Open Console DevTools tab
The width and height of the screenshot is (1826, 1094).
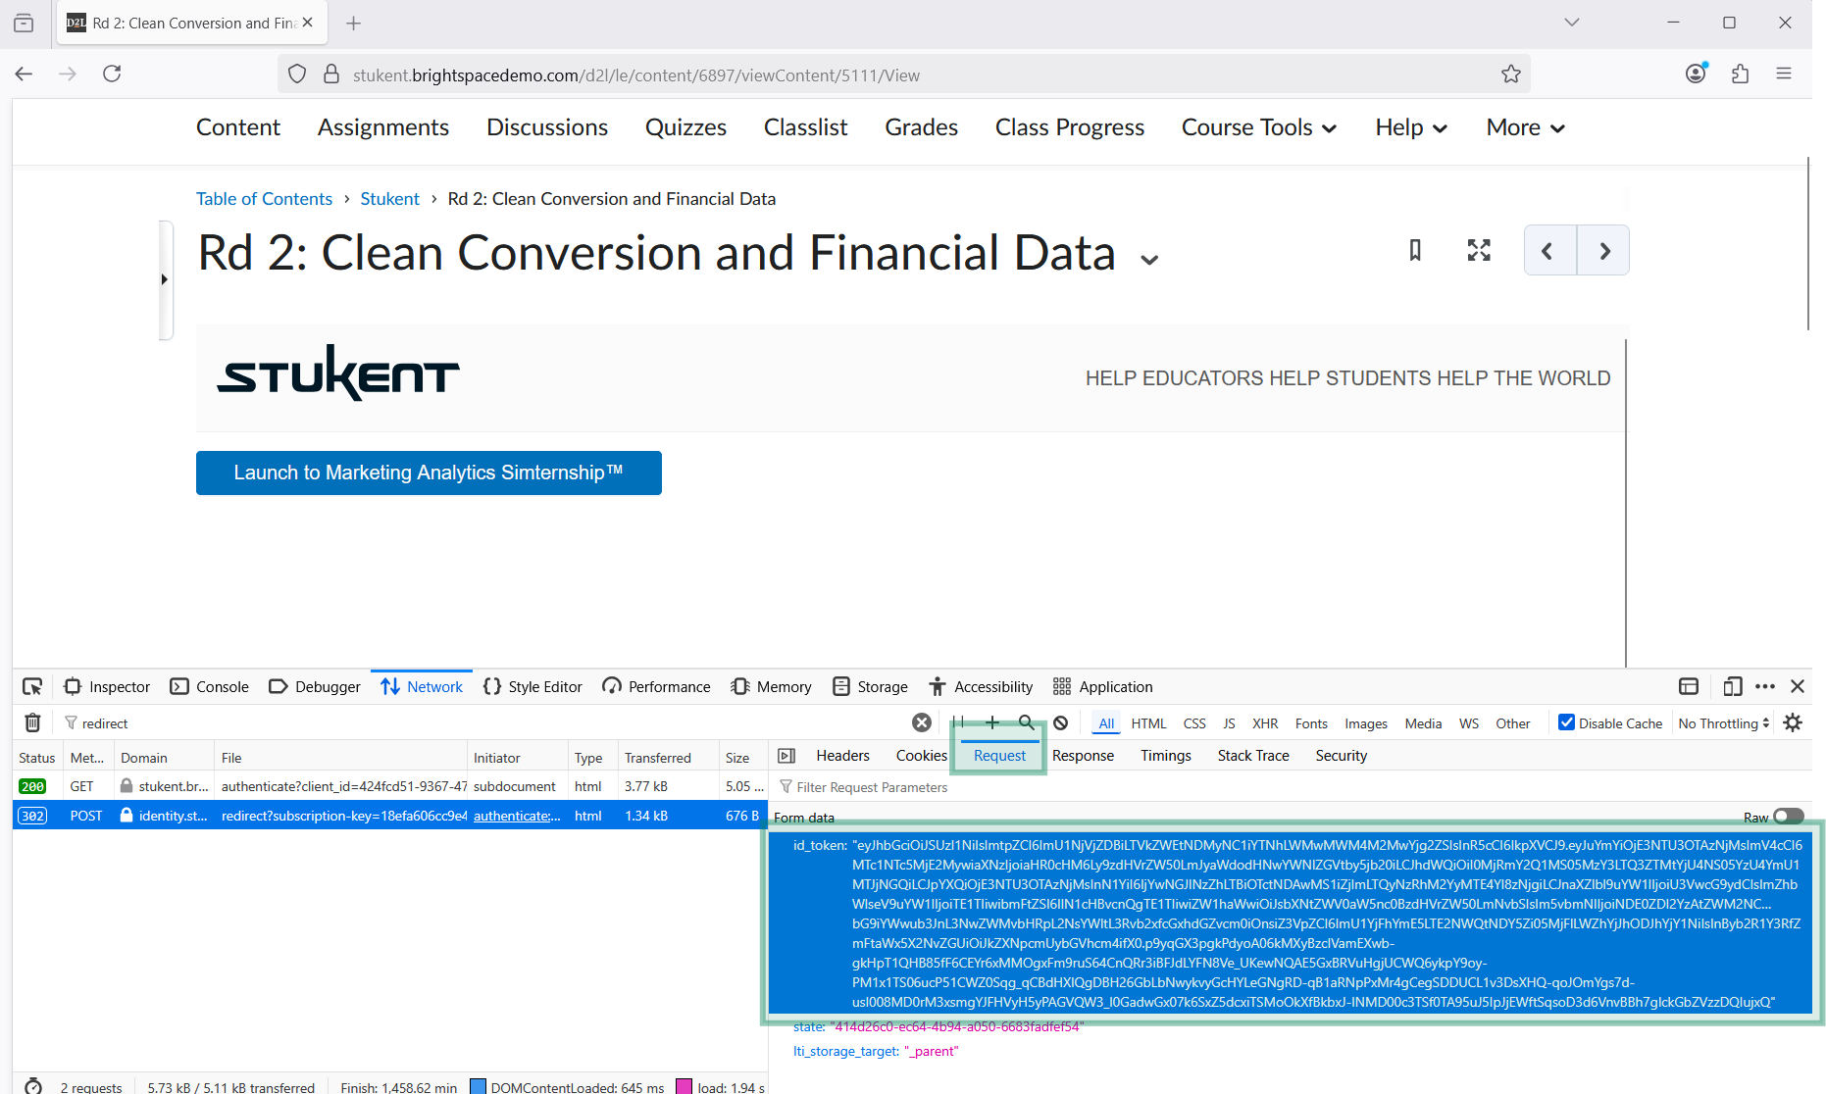(x=210, y=686)
